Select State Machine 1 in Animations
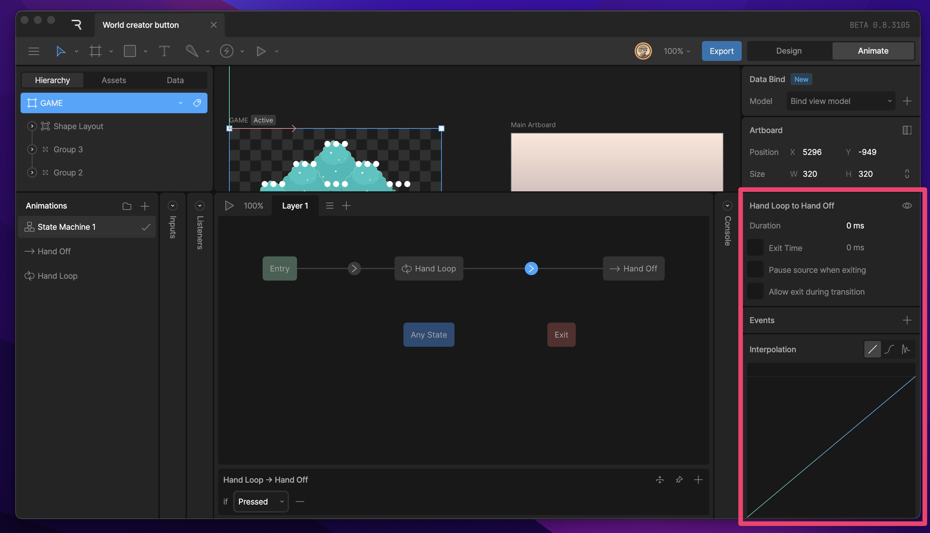 (x=66, y=226)
